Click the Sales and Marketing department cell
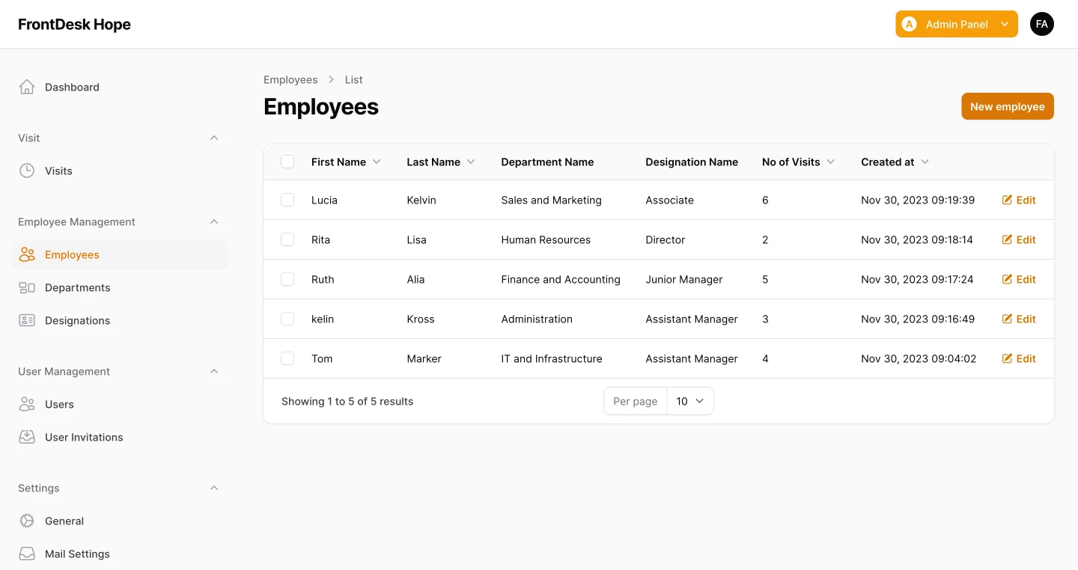The image size is (1078, 570). [551, 200]
